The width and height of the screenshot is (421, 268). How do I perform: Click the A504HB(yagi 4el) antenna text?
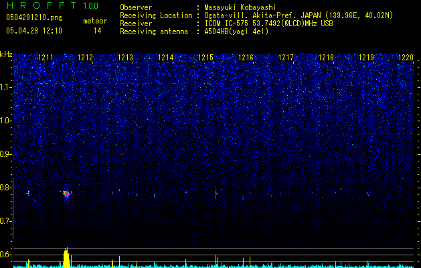click(236, 31)
